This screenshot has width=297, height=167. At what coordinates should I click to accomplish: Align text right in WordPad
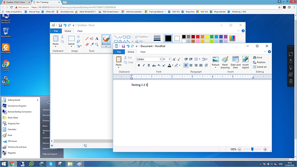[196, 65]
